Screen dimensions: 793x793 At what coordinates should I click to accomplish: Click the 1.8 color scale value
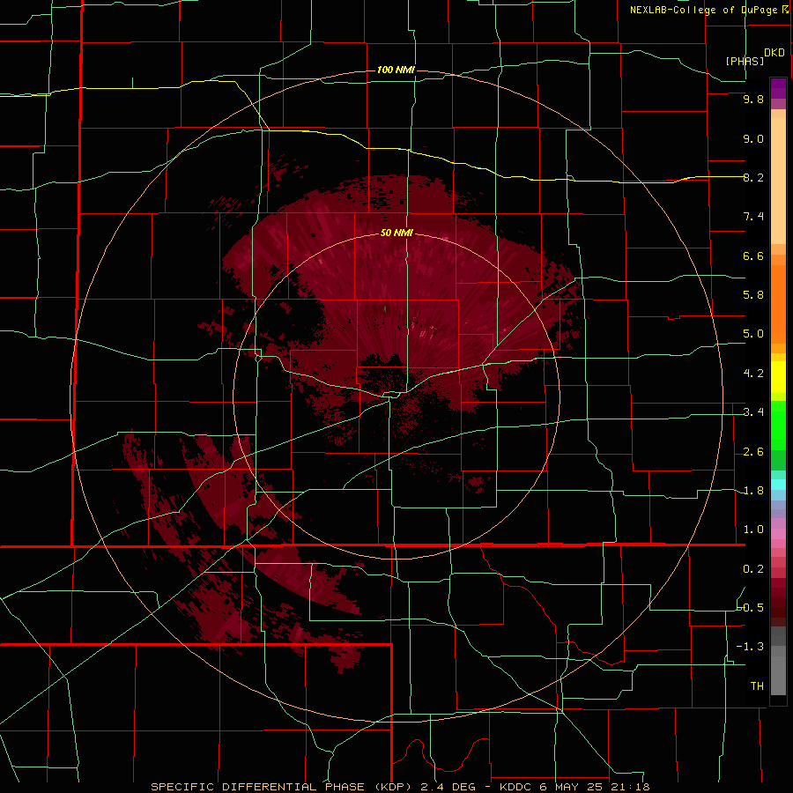[x=753, y=491]
